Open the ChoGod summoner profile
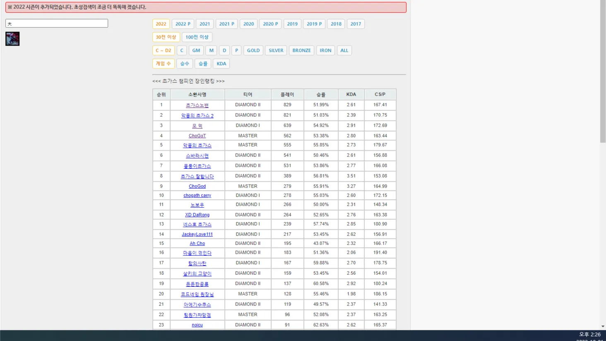Viewport: 606px width, 341px height. coord(197,186)
